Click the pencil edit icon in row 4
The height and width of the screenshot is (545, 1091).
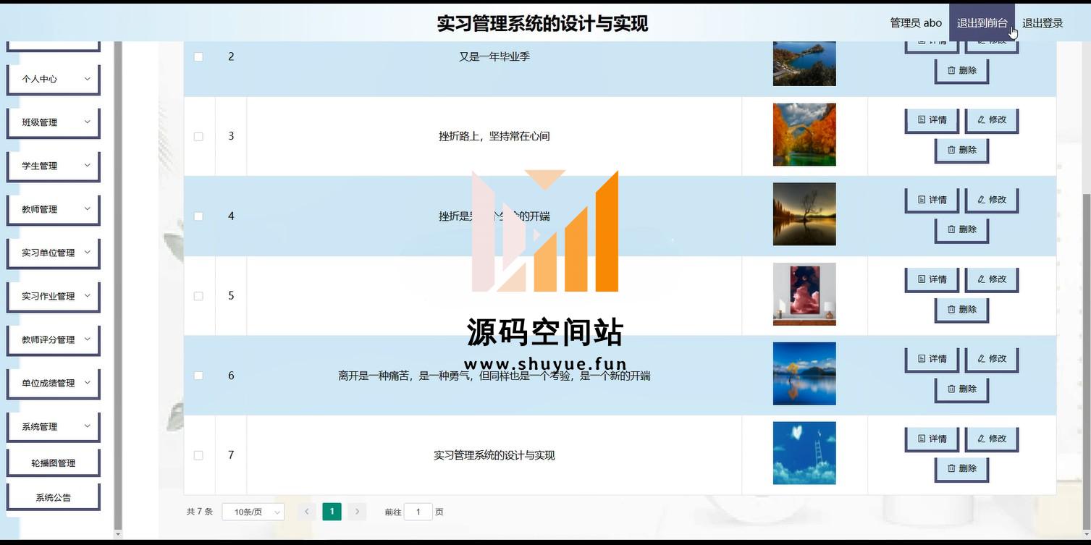click(x=991, y=200)
